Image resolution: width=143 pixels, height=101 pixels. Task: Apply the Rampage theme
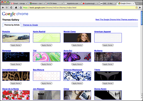pos(16,64)
